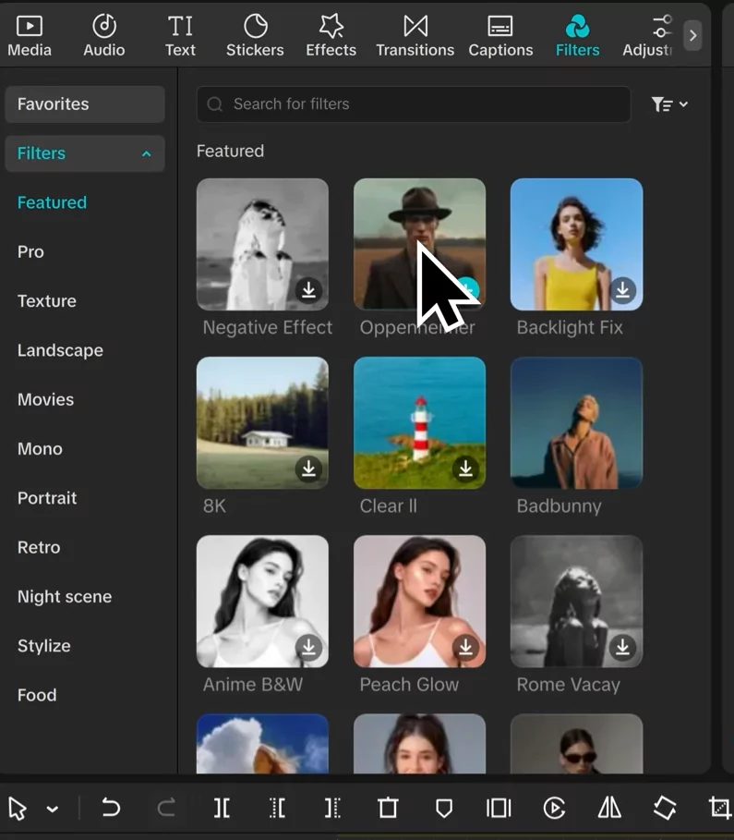Download the Negative Effect filter

point(308,290)
